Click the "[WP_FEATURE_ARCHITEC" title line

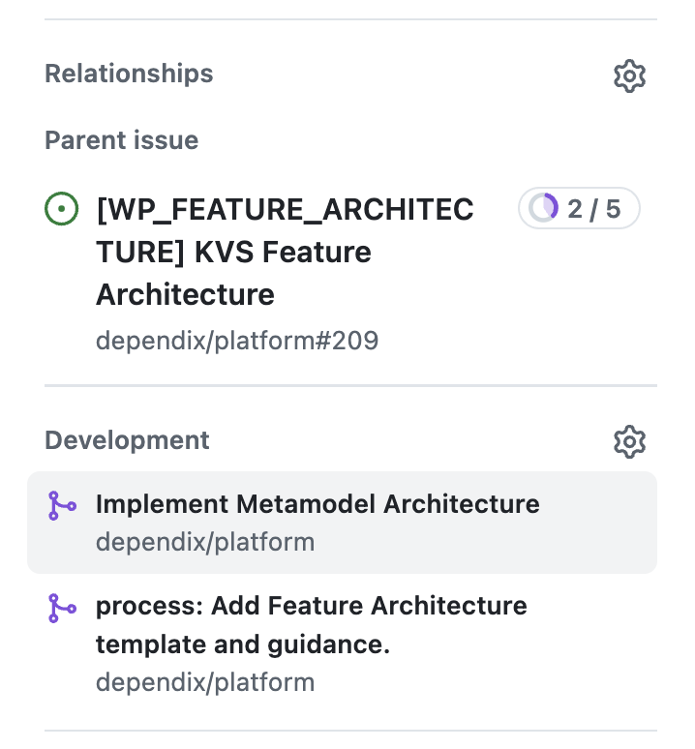[285, 209]
